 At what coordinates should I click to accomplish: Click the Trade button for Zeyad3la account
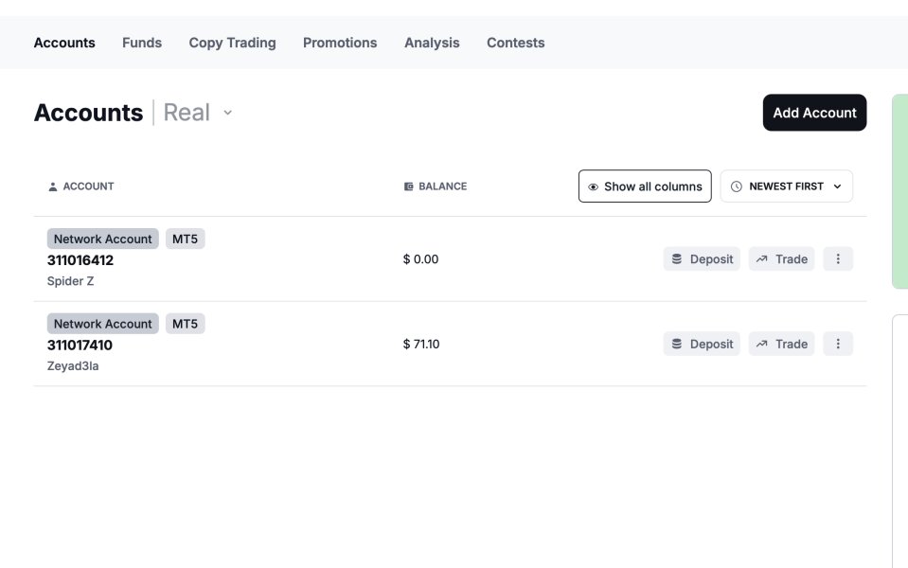click(x=781, y=344)
